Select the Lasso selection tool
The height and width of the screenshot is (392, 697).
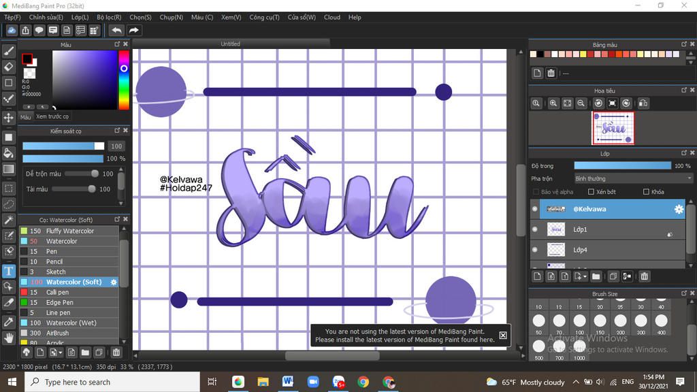(x=8, y=204)
